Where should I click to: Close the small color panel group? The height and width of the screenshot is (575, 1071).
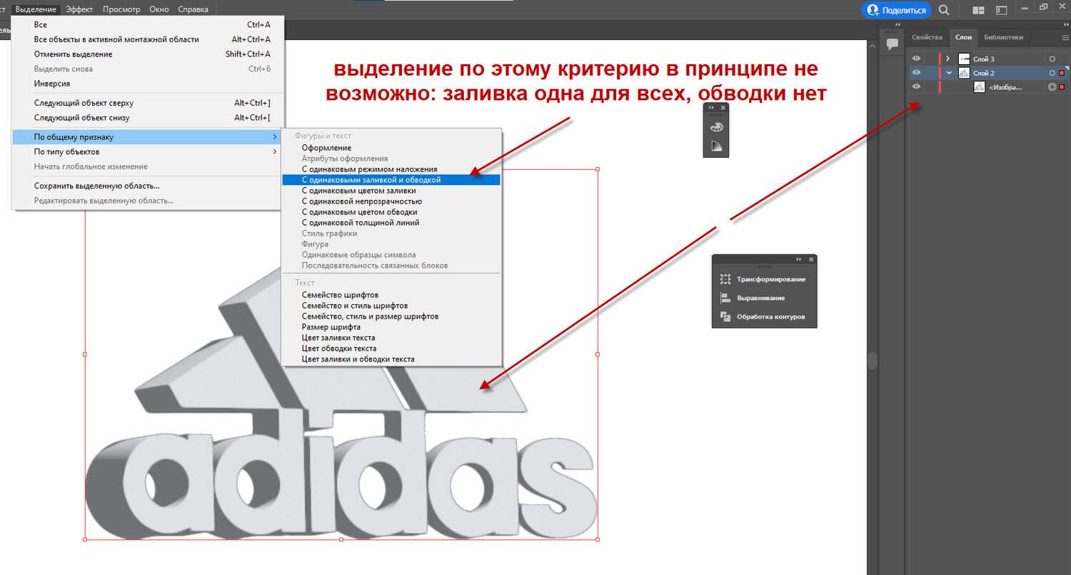[x=723, y=107]
